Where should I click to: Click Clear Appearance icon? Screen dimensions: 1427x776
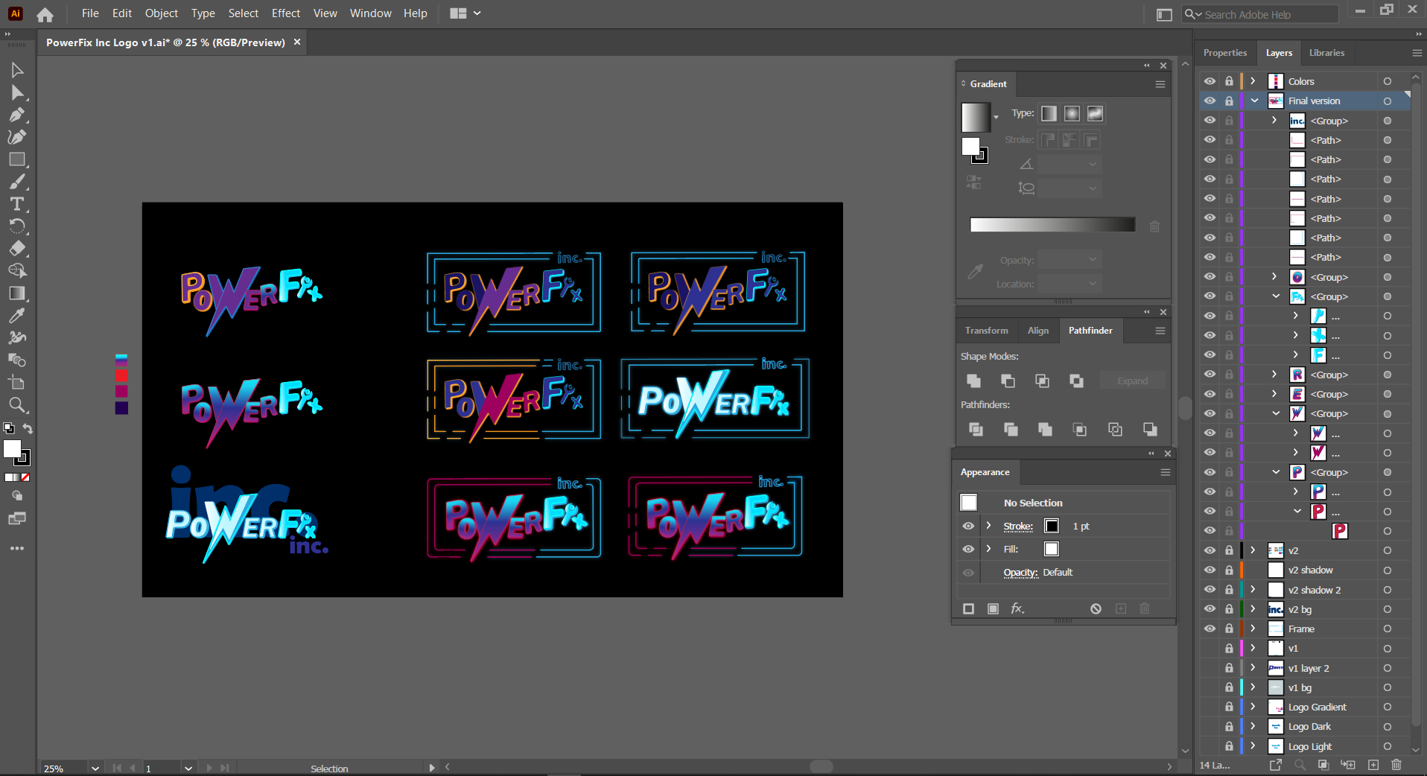[x=1096, y=608]
